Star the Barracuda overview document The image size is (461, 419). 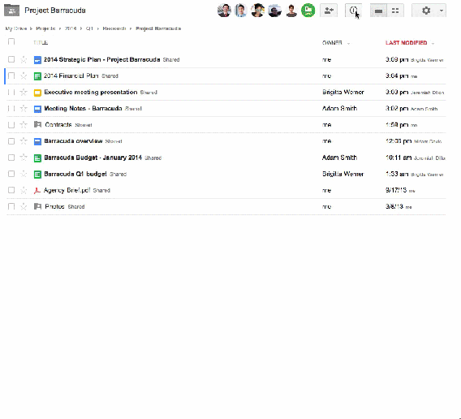coord(24,141)
